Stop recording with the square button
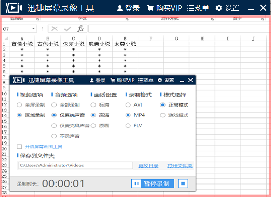Viewport: 271px width, 197px height. pyautogui.click(x=183, y=183)
